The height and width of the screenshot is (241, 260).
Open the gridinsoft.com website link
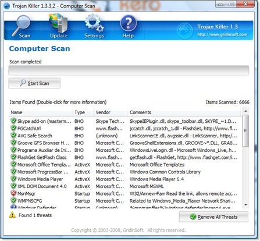[x=222, y=34]
